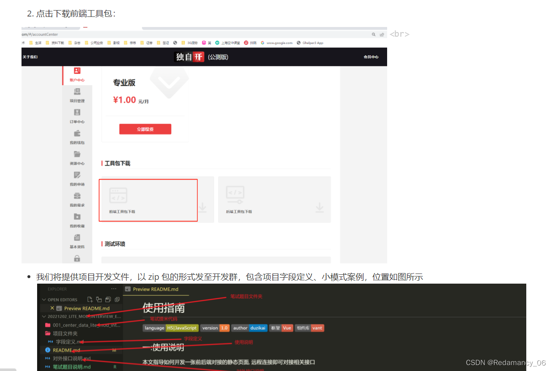Open the 杂志 bookmark folder
The width and height of the screenshot is (552, 371).
(x=74, y=43)
